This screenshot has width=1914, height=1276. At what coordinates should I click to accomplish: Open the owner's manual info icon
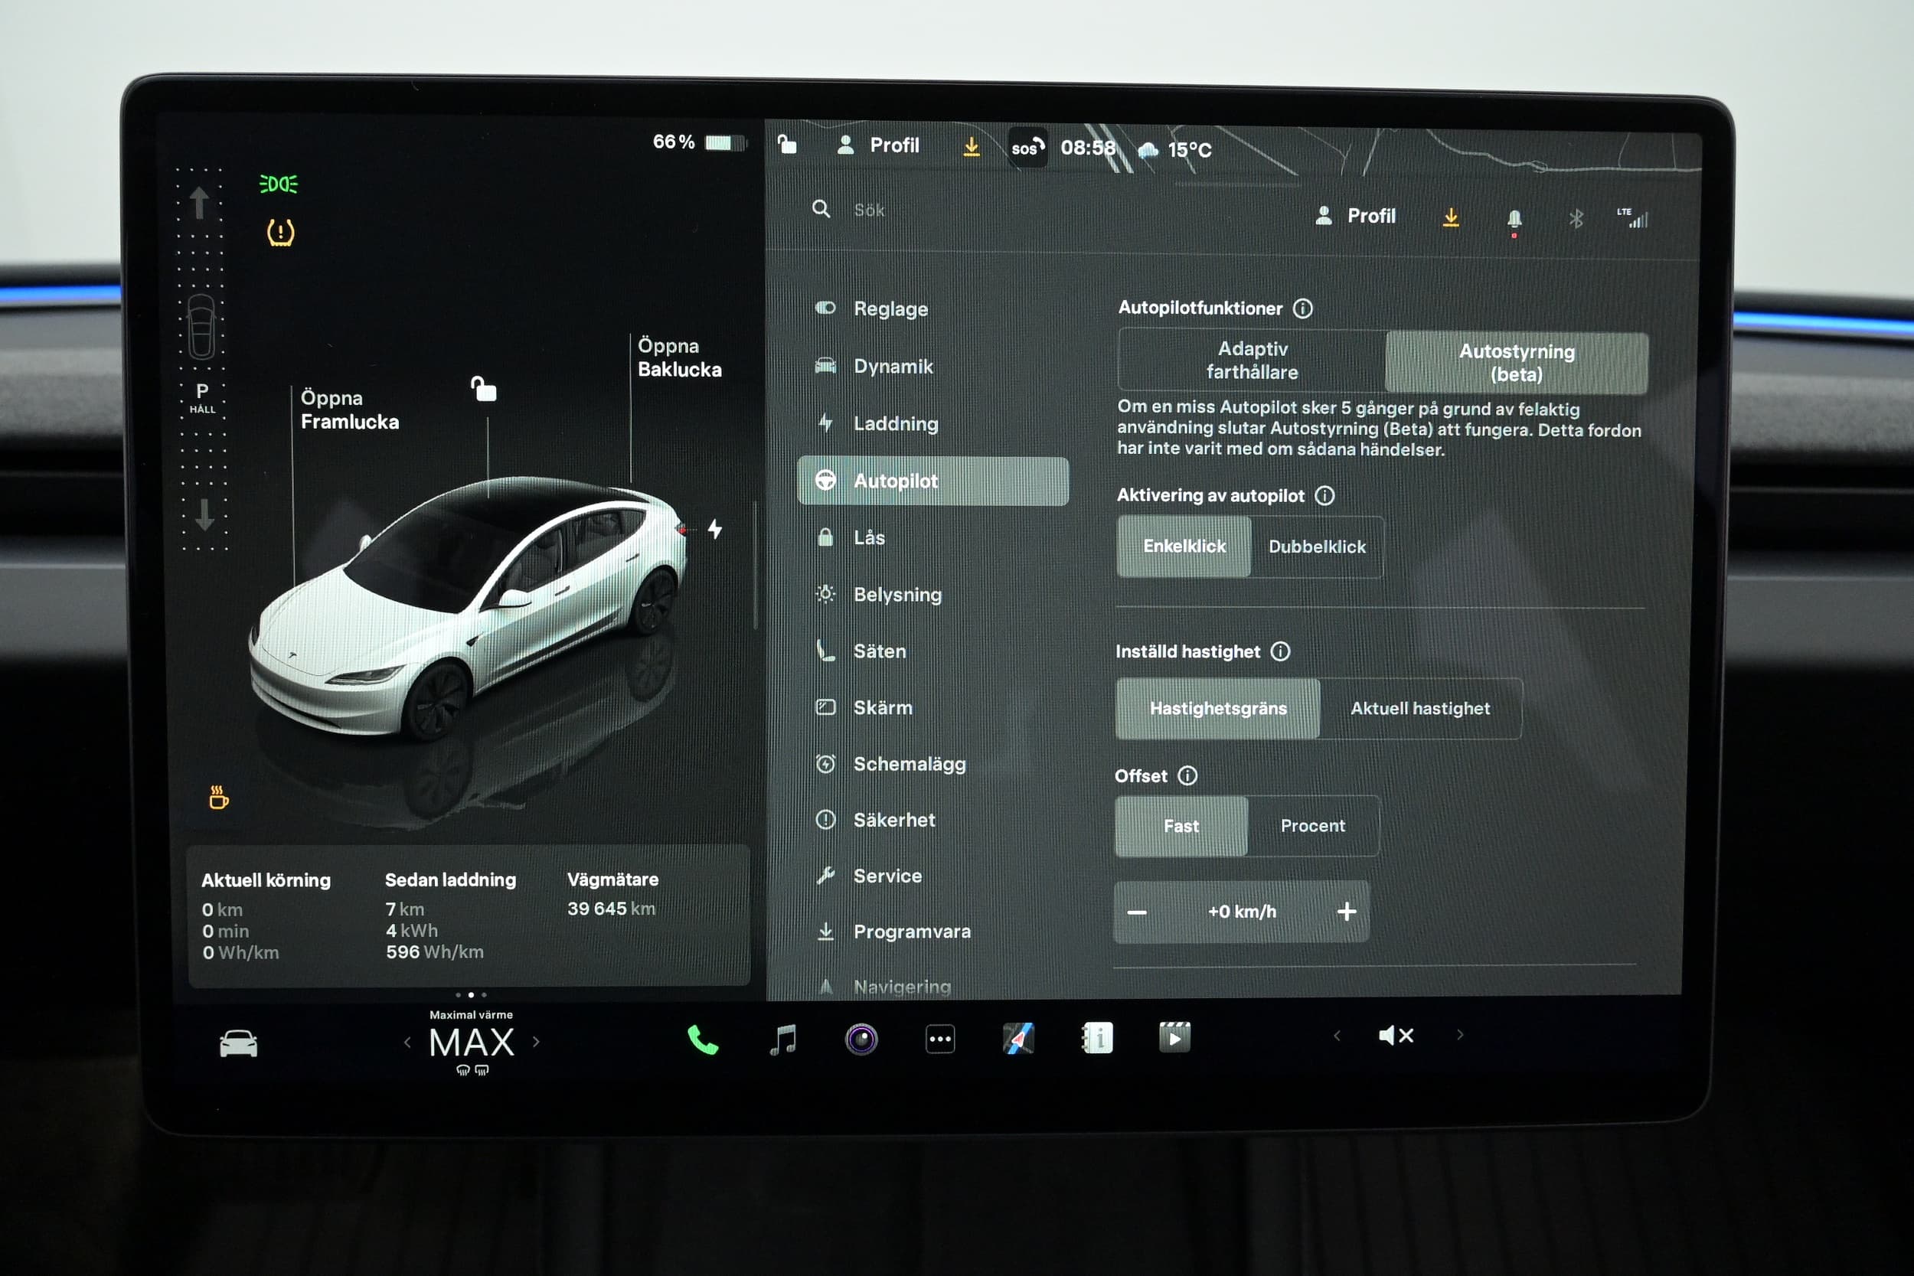pyautogui.click(x=1096, y=1039)
